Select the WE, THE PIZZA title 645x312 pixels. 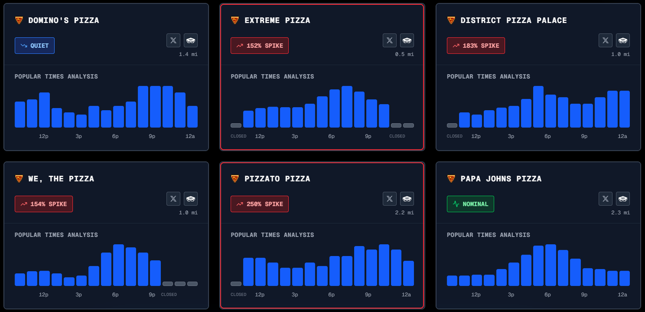61,179
